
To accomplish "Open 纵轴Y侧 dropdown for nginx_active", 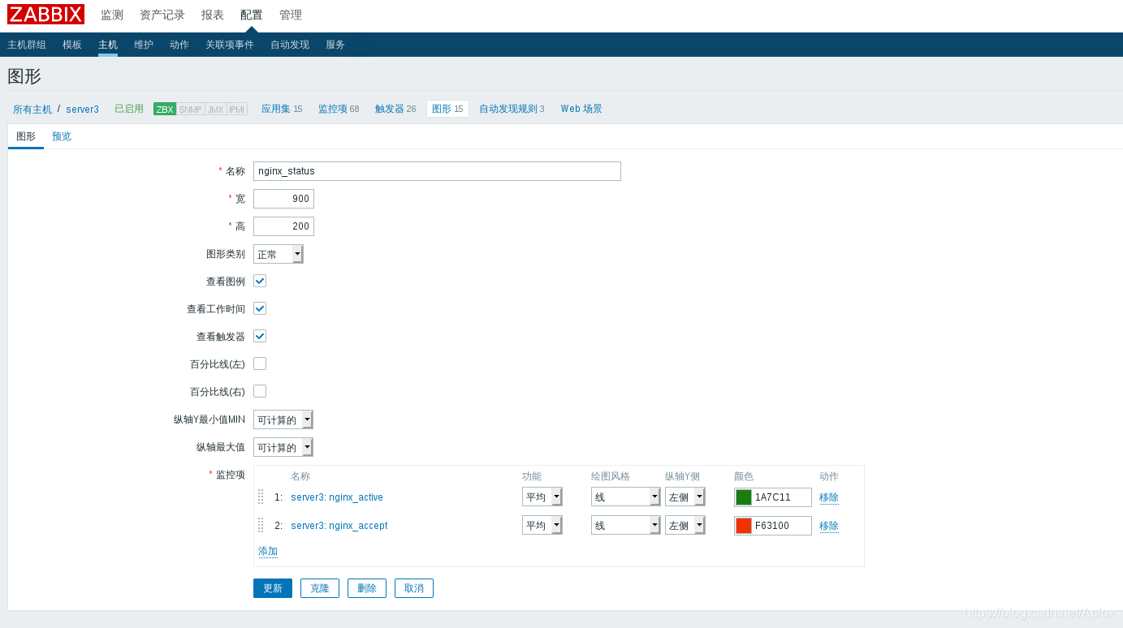I will 685,497.
